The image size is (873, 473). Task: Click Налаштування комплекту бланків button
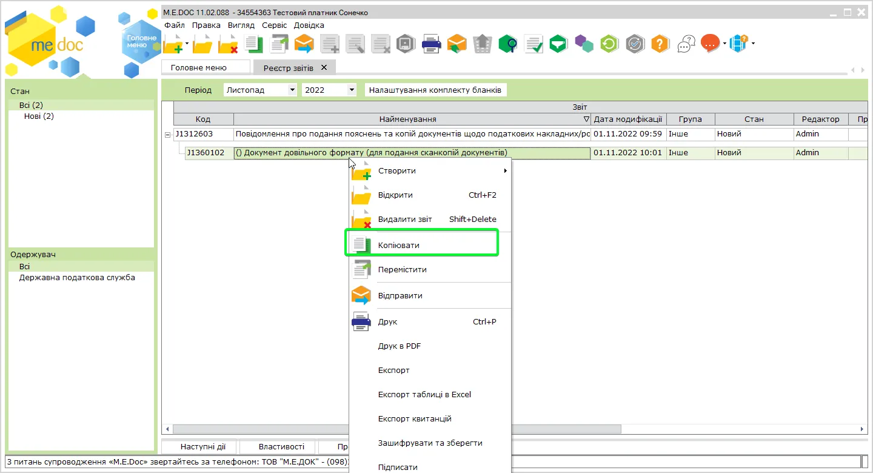point(436,90)
